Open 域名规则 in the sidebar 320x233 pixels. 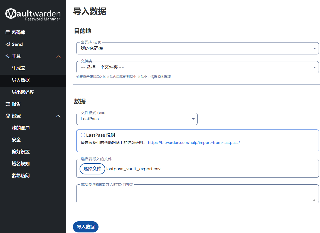click(21, 164)
